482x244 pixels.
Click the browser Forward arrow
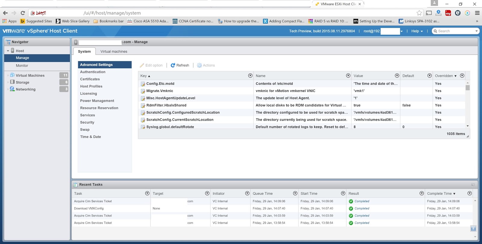[x=14, y=13]
